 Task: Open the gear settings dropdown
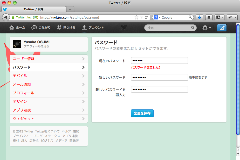(207, 28)
